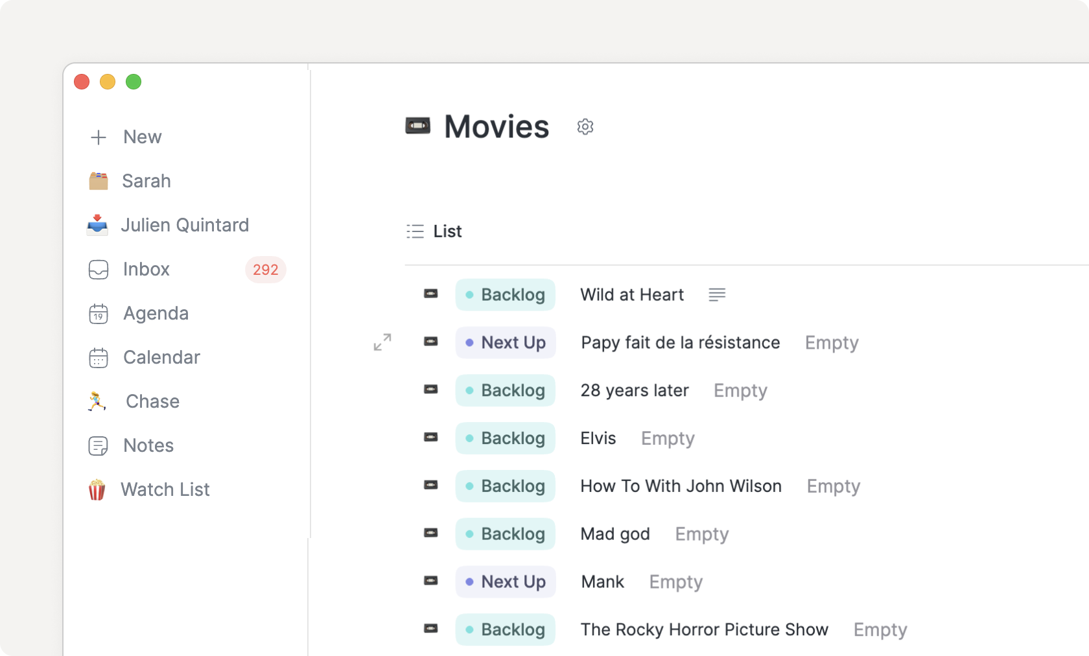Image resolution: width=1089 pixels, height=656 pixels.
Task: Open the 28 years later entry
Action: pos(634,390)
